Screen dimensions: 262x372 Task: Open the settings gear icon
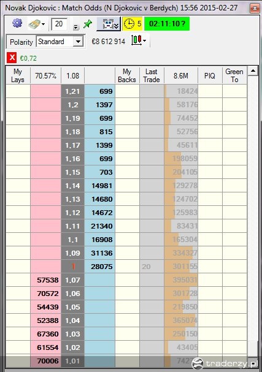[17, 23]
